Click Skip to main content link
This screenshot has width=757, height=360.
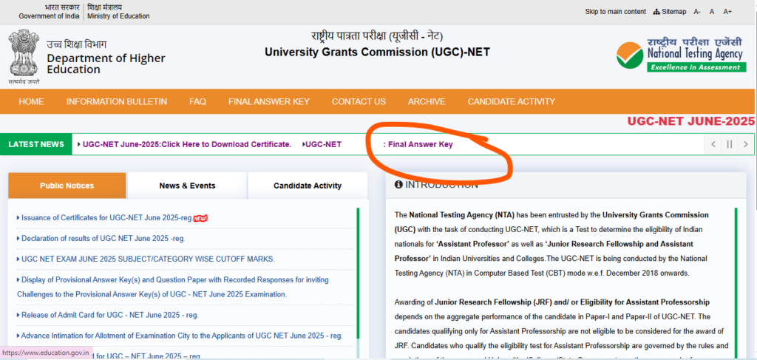pyautogui.click(x=615, y=12)
